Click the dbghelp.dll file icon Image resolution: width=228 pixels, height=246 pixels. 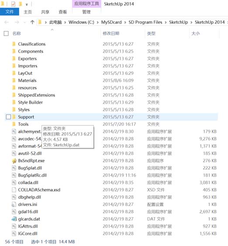[14, 197]
